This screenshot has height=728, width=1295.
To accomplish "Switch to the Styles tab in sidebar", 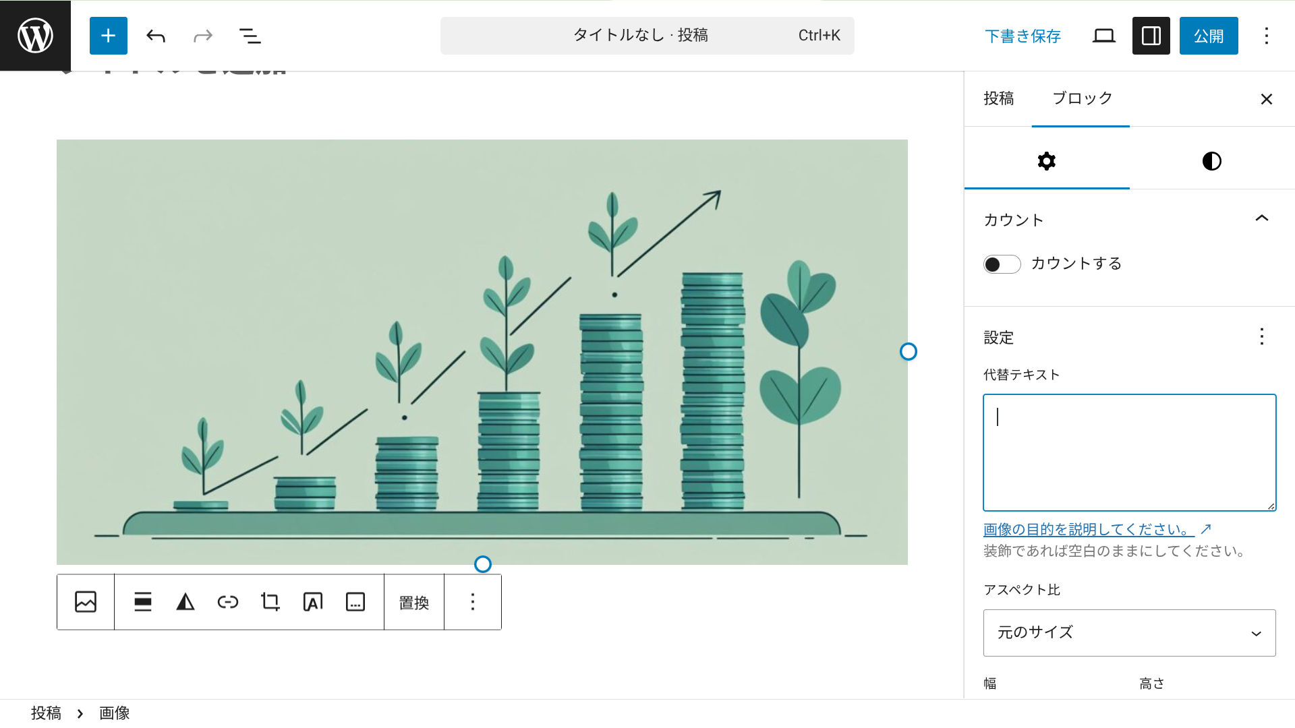I will point(1211,161).
